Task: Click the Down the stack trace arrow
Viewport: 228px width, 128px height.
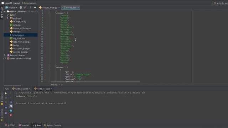Action: [x=11, y=98]
